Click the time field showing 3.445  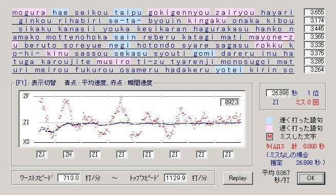coord(314,29)
